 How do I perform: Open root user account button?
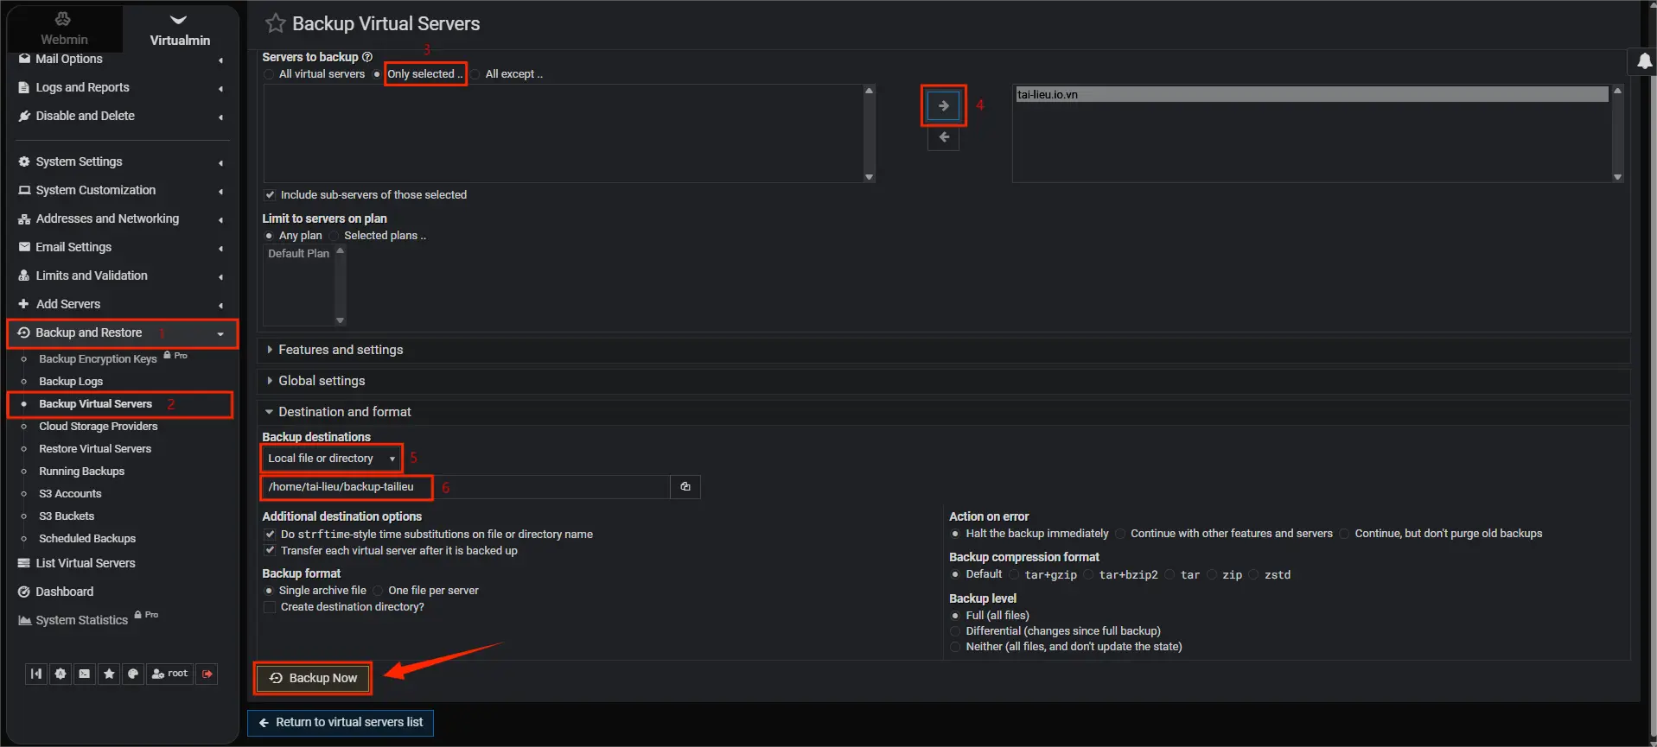169,674
